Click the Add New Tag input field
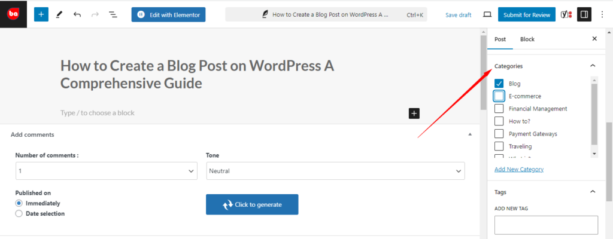613x239 pixels. [x=546, y=225]
